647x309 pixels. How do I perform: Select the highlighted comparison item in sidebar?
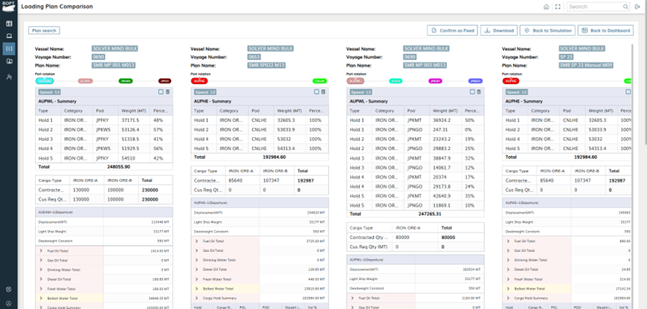pos(9,49)
